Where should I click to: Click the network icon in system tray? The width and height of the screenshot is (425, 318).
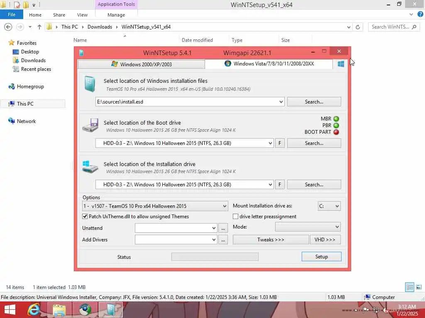click(x=376, y=310)
